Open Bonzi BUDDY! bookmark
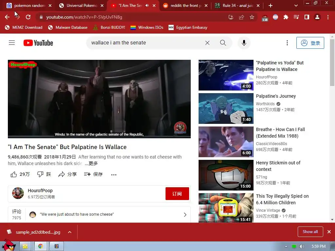This screenshot has height=251, width=335. 109,27
